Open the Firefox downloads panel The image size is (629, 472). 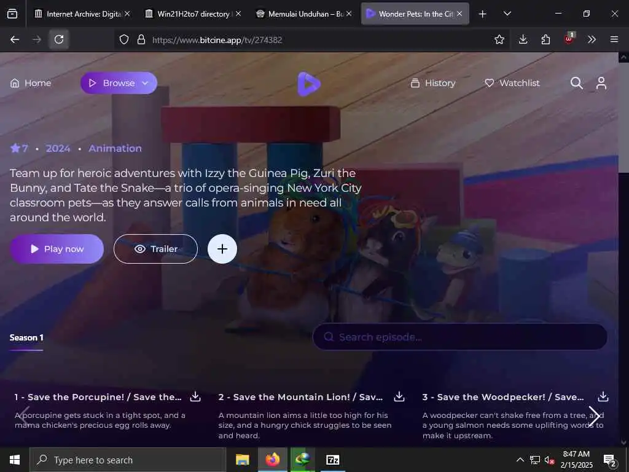(x=523, y=39)
